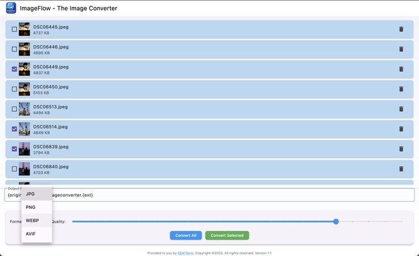This screenshot has height=256, width=419.
Task: Delete DSC06450.jpeg from the list
Action: click(x=401, y=89)
